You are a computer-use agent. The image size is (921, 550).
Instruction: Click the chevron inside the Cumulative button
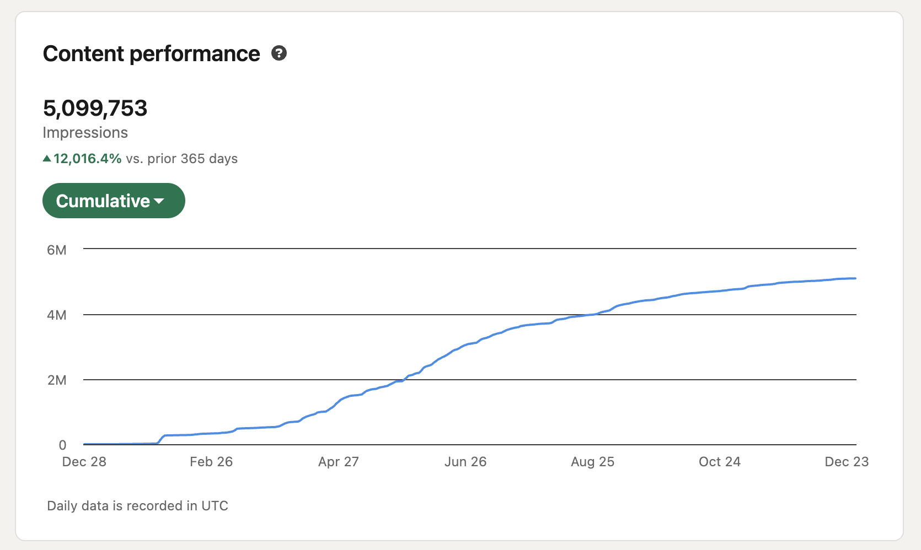tap(159, 202)
